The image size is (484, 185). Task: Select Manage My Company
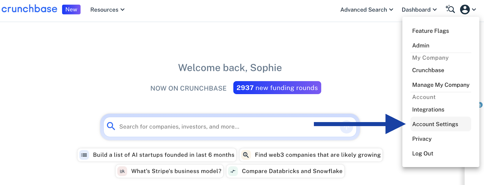(x=441, y=85)
